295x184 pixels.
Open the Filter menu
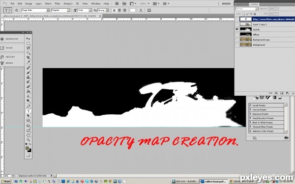pyautogui.click(x=58, y=3)
